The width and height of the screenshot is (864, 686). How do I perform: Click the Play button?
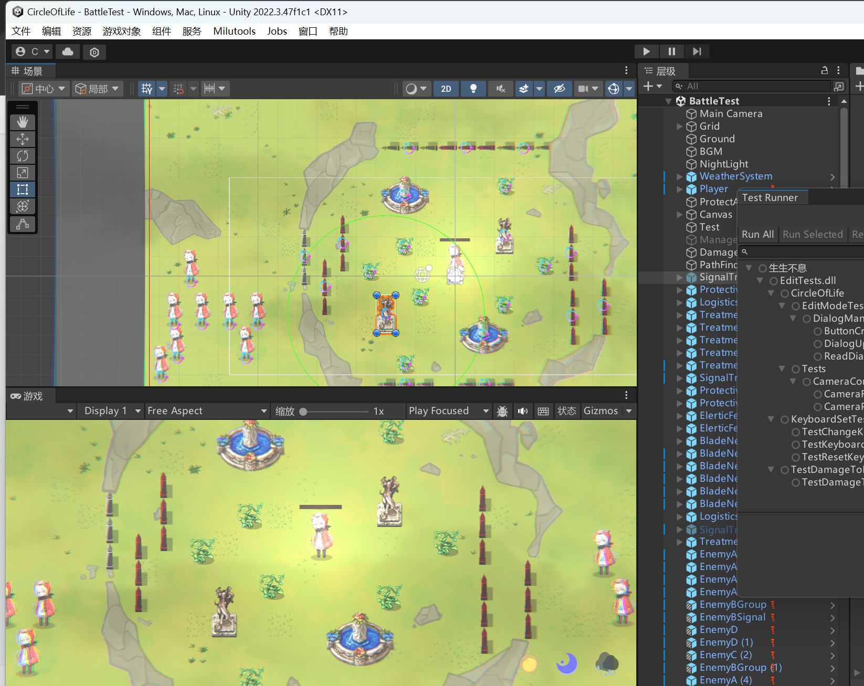click(x=646, y=51)
